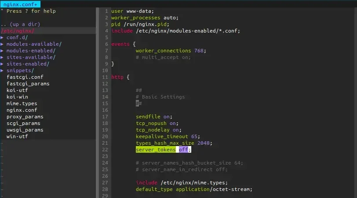Open koi-win file

pyautogui.click(x=17, y=97)
